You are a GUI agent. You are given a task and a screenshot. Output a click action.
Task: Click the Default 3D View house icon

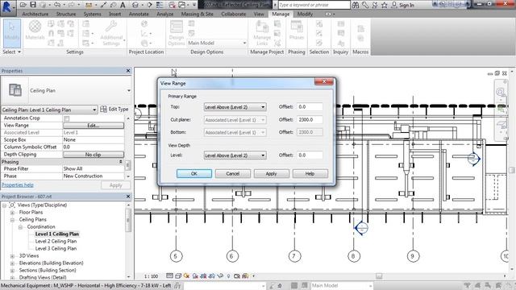click(135, 5)
